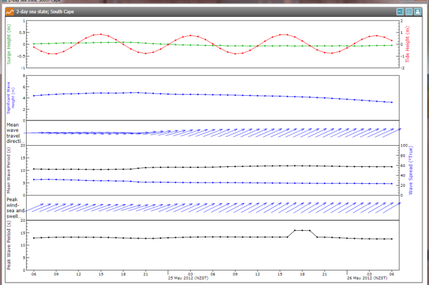The width and height of the screenshot is (429, 285).
Task: Click the Mean Wave Period axis label
Action: pyautogui.click(x=10, y=171)
